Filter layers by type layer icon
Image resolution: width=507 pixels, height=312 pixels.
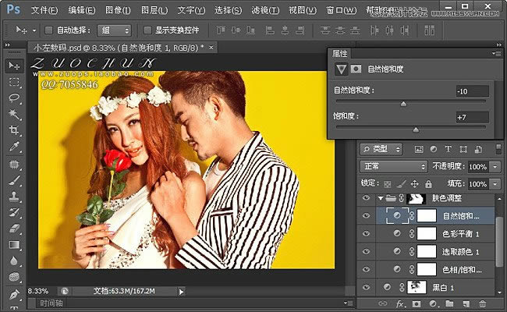coord(448,149)
